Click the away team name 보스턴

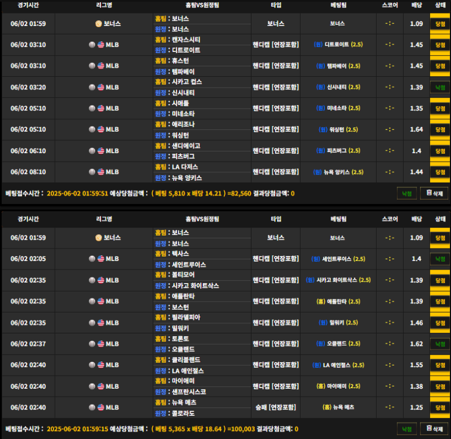coord(180,307)
